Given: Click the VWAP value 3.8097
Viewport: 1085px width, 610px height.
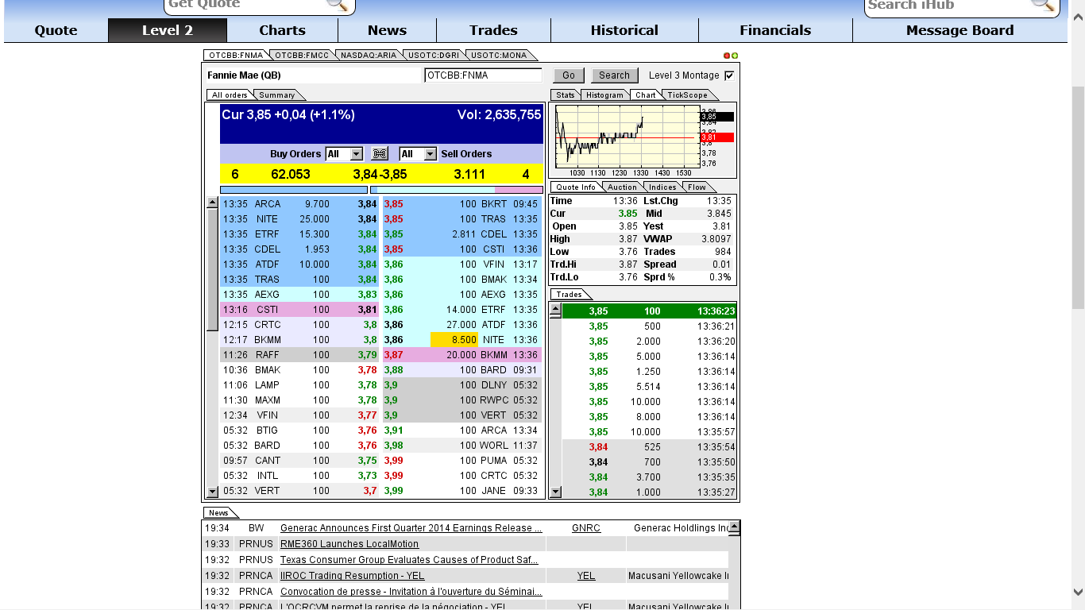Looking at the screenshot, I should pos(717,239).
